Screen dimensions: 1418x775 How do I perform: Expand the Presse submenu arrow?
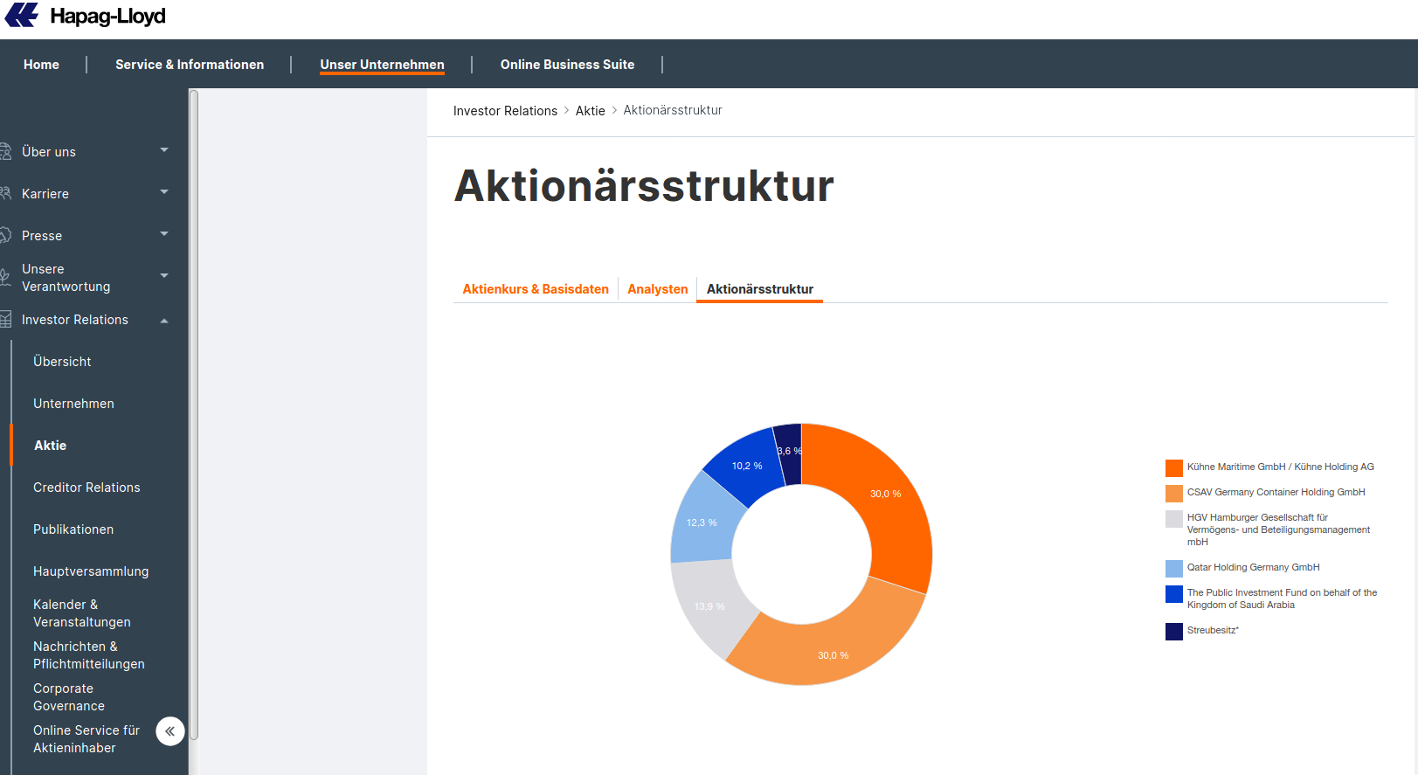pyautogui.click(x=164, y=234)
